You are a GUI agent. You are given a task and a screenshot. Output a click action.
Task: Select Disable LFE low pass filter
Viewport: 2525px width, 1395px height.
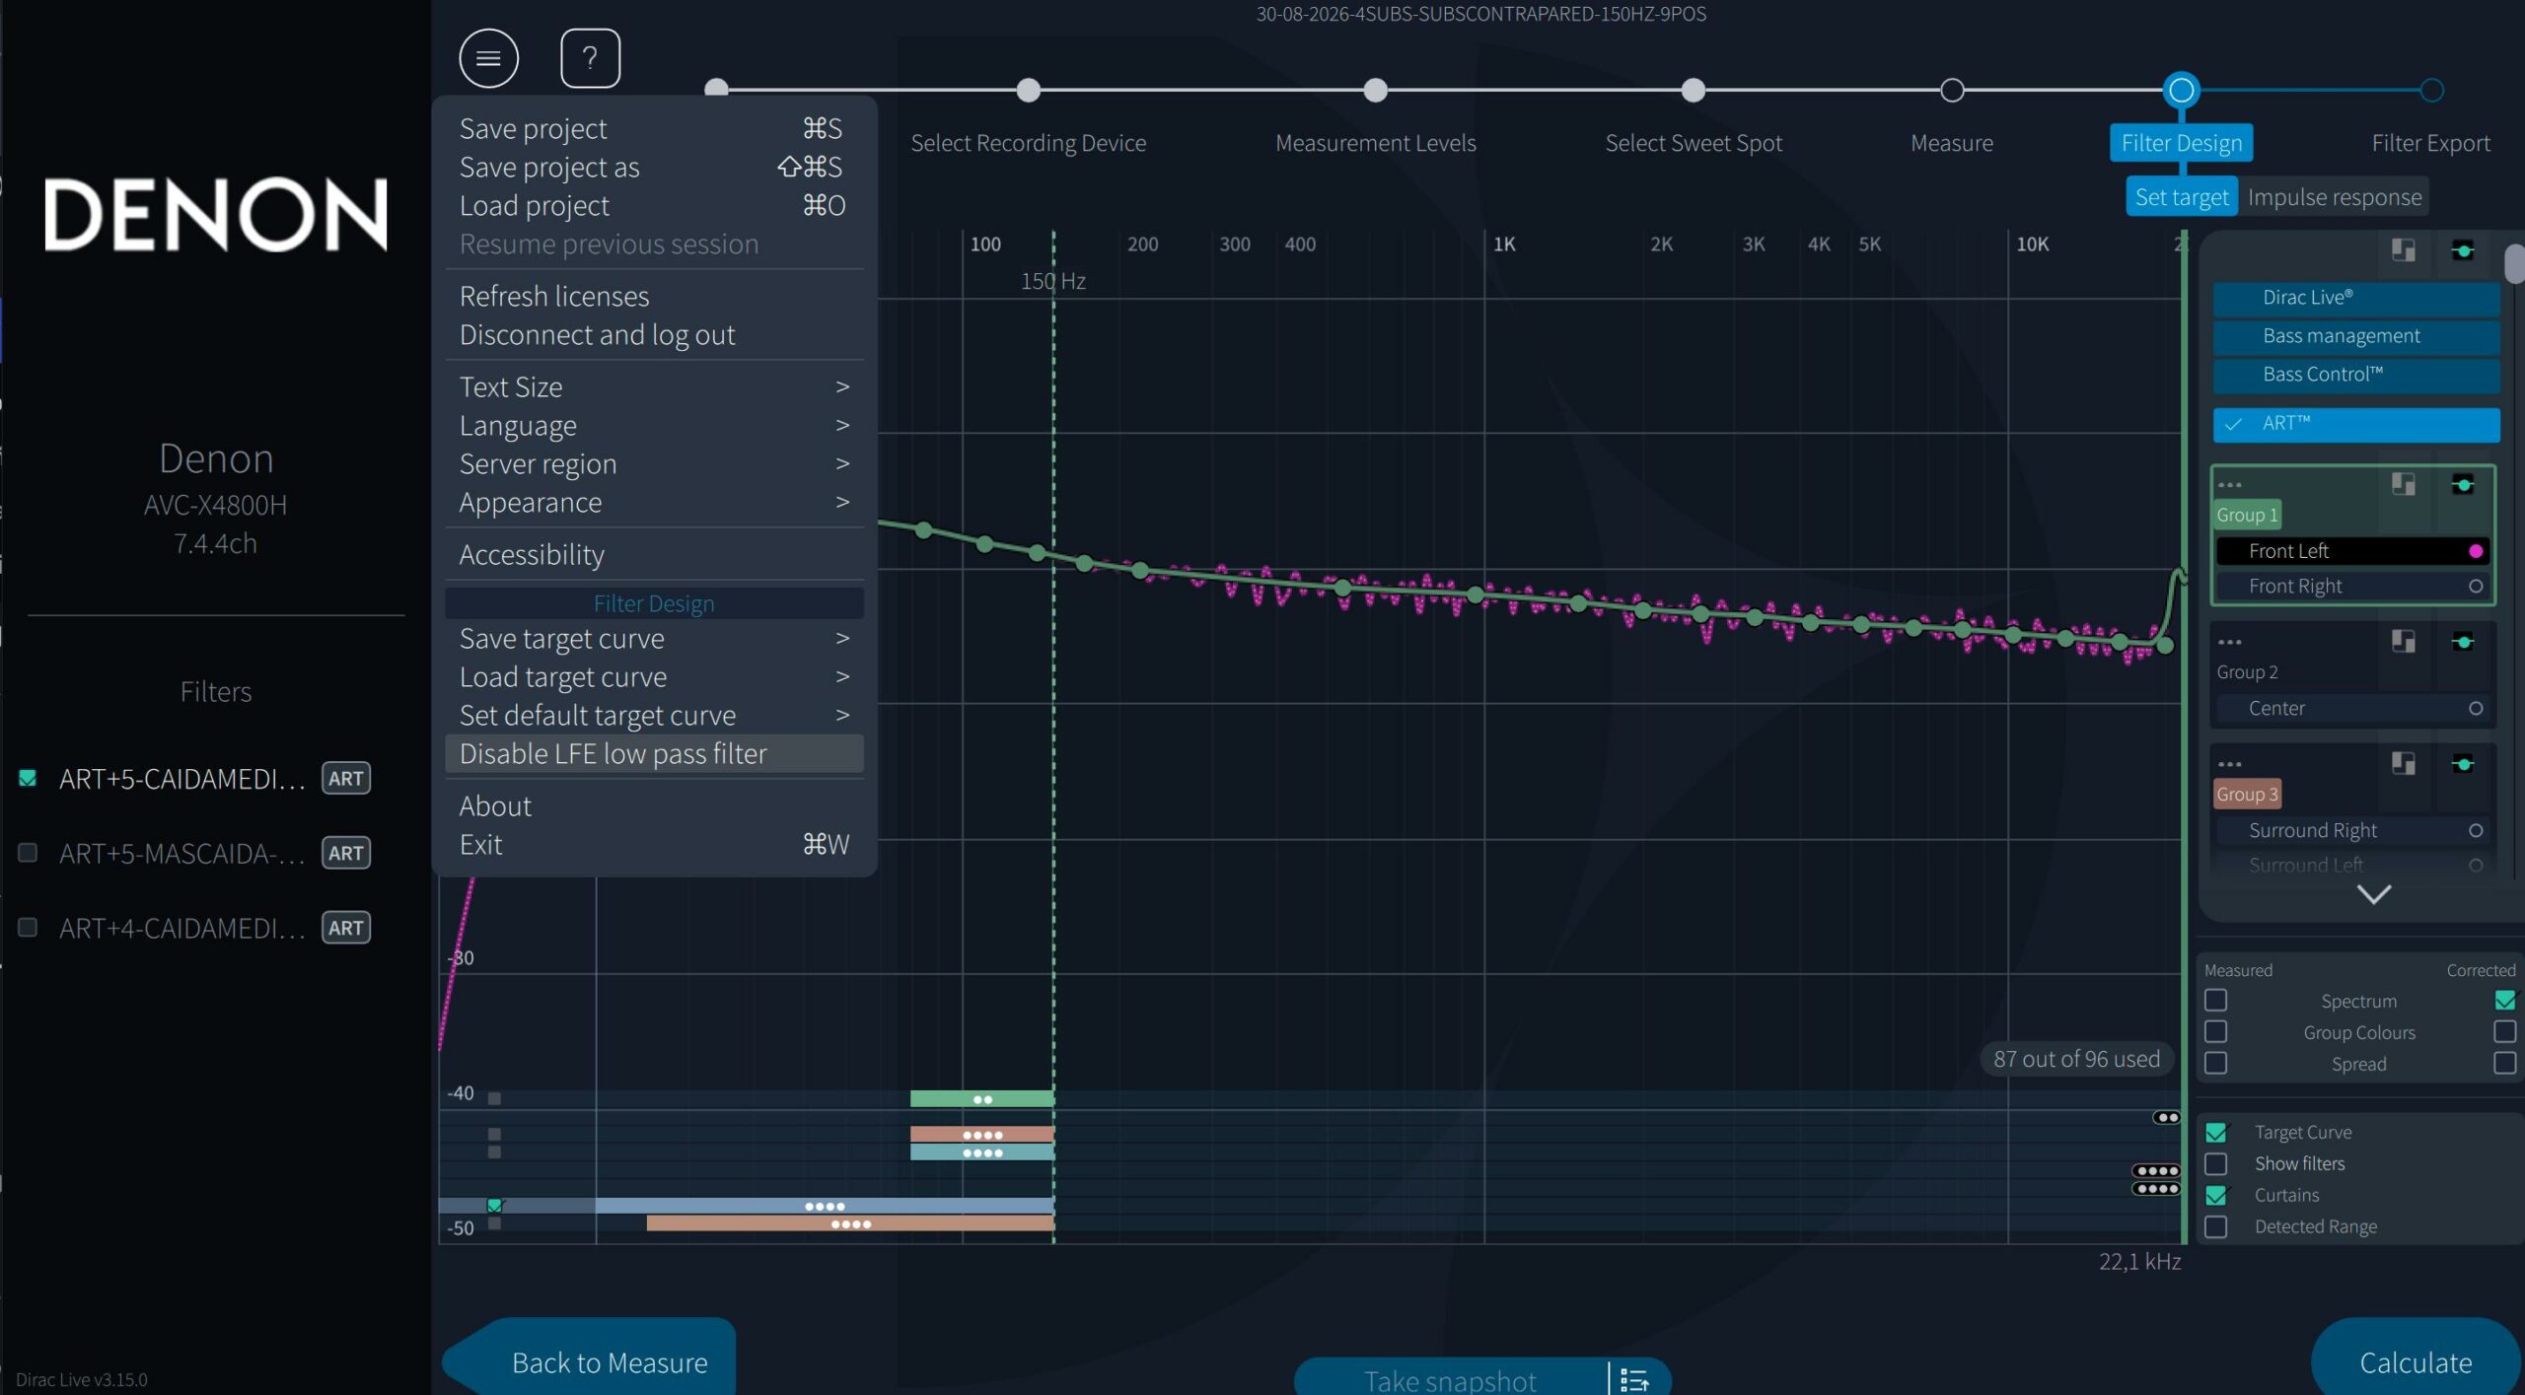point(654,753)
